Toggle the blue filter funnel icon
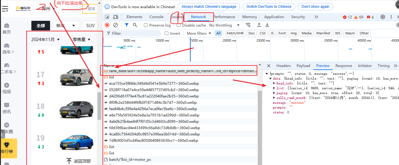This screenshot has width=399, height=165. [x=127, y=25]
